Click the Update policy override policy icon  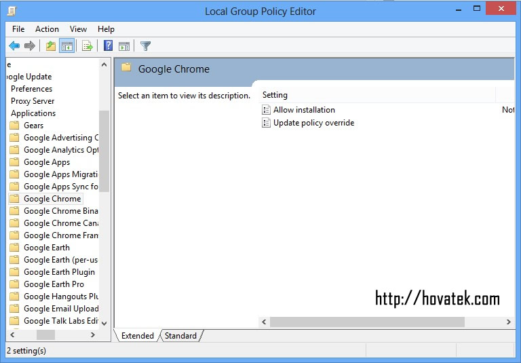266,123
